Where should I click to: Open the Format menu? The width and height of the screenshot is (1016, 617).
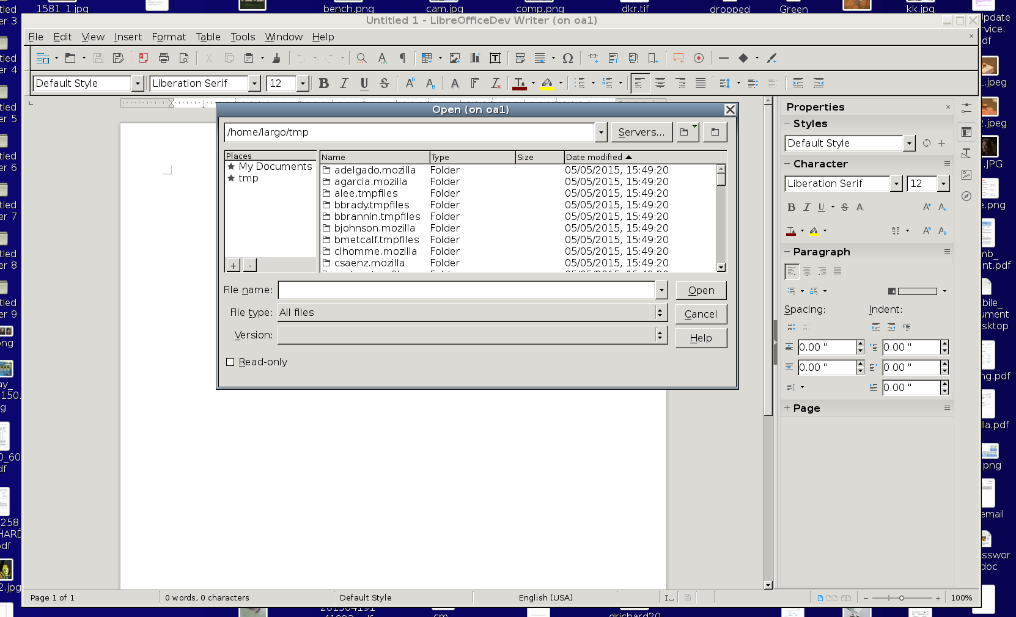(x=169, y=37)
